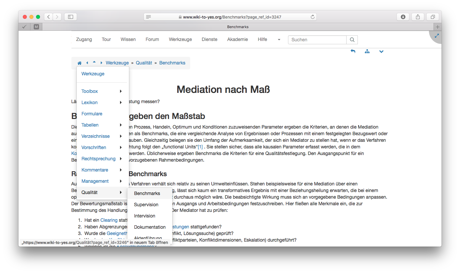Open the Akademie navigation item

point(237,39)
